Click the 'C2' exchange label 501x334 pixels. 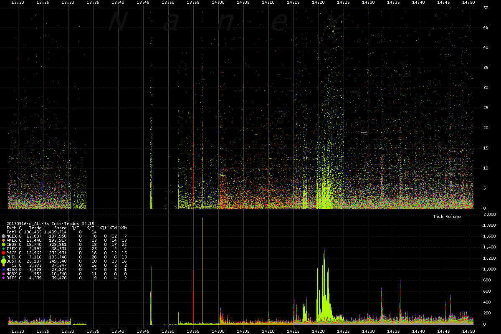pyautogui.click(x=14, y=266)
